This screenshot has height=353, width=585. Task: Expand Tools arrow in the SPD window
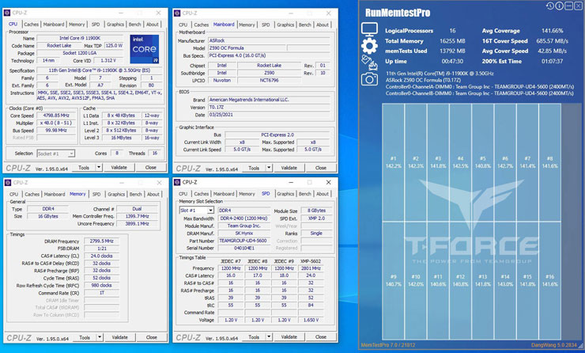click(x=269, y=336)
